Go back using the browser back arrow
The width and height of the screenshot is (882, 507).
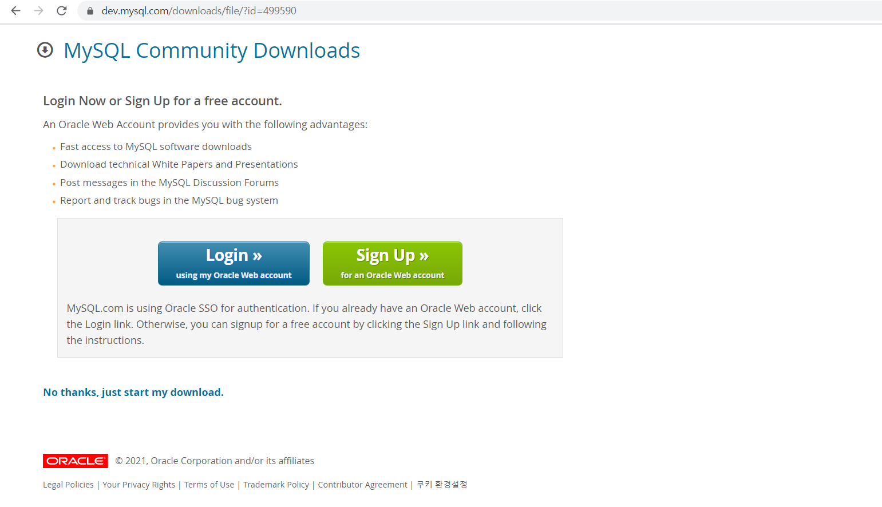click(16, 10)
